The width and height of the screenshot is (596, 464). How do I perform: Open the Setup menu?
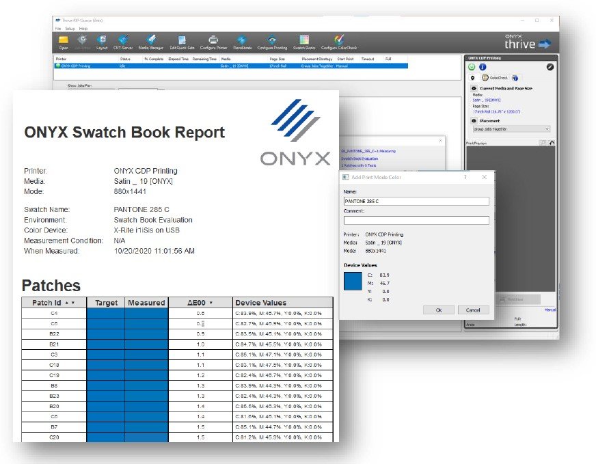[x=70, y=29]
